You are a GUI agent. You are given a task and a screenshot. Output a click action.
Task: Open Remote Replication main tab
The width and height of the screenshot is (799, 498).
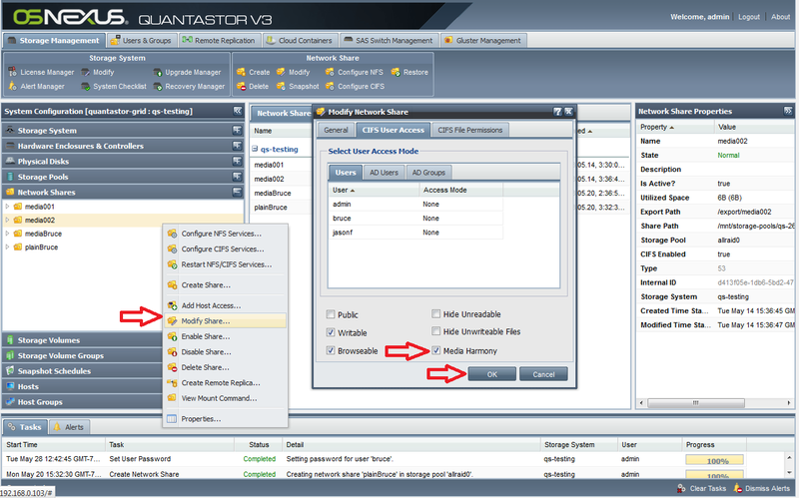[x=219, y=40]
